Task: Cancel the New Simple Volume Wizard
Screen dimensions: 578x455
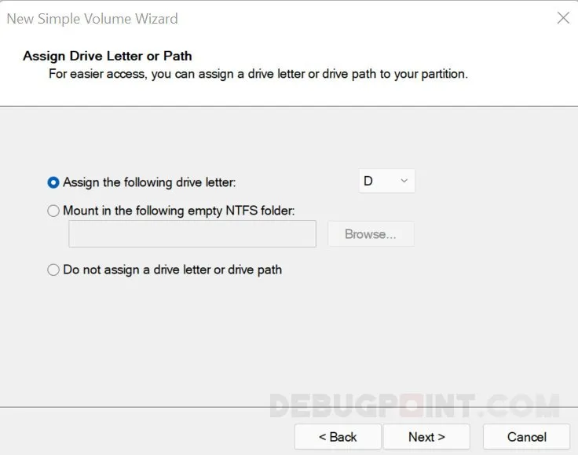Action: [x=526, y=437]
